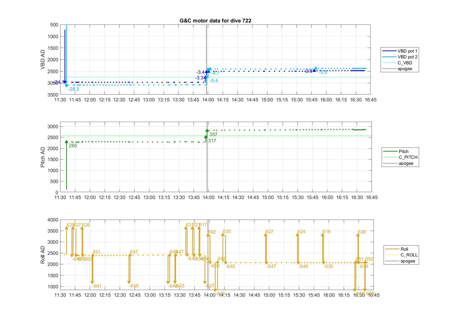Click the 'VBD AD' y-axis label
This screenshot has width=463, height=326.
click(43, 60)
